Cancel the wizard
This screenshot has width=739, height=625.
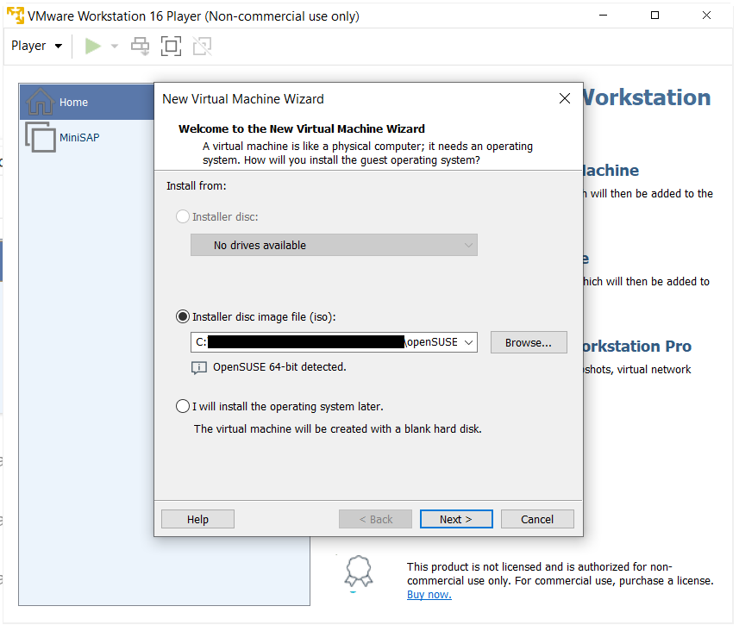[x=537, y=520]
